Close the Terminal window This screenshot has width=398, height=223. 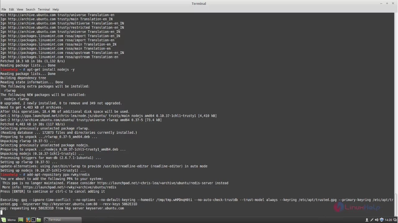pos(393,3)
